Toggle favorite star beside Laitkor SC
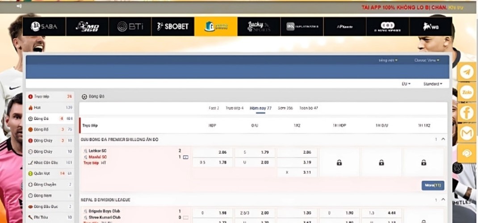478x223 pixels. (86, 151)
